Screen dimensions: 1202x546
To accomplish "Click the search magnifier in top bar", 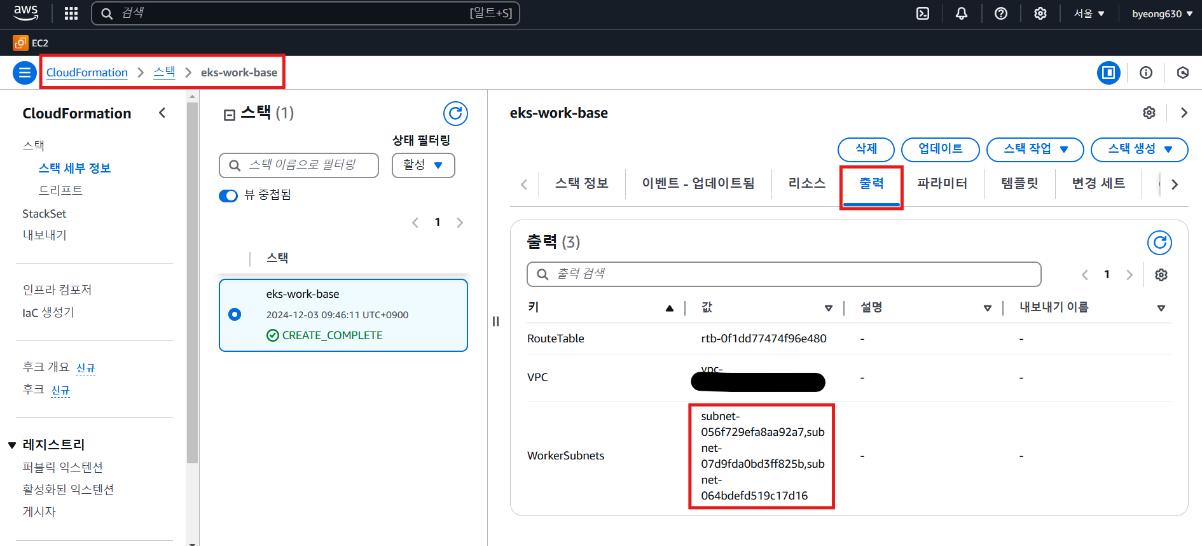I will pos(107,13).
